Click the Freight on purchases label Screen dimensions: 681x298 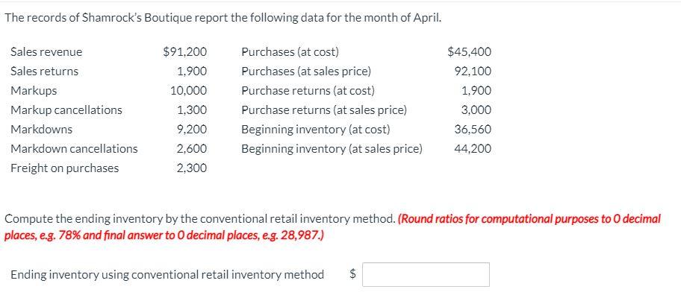click(x=65, y=168)
